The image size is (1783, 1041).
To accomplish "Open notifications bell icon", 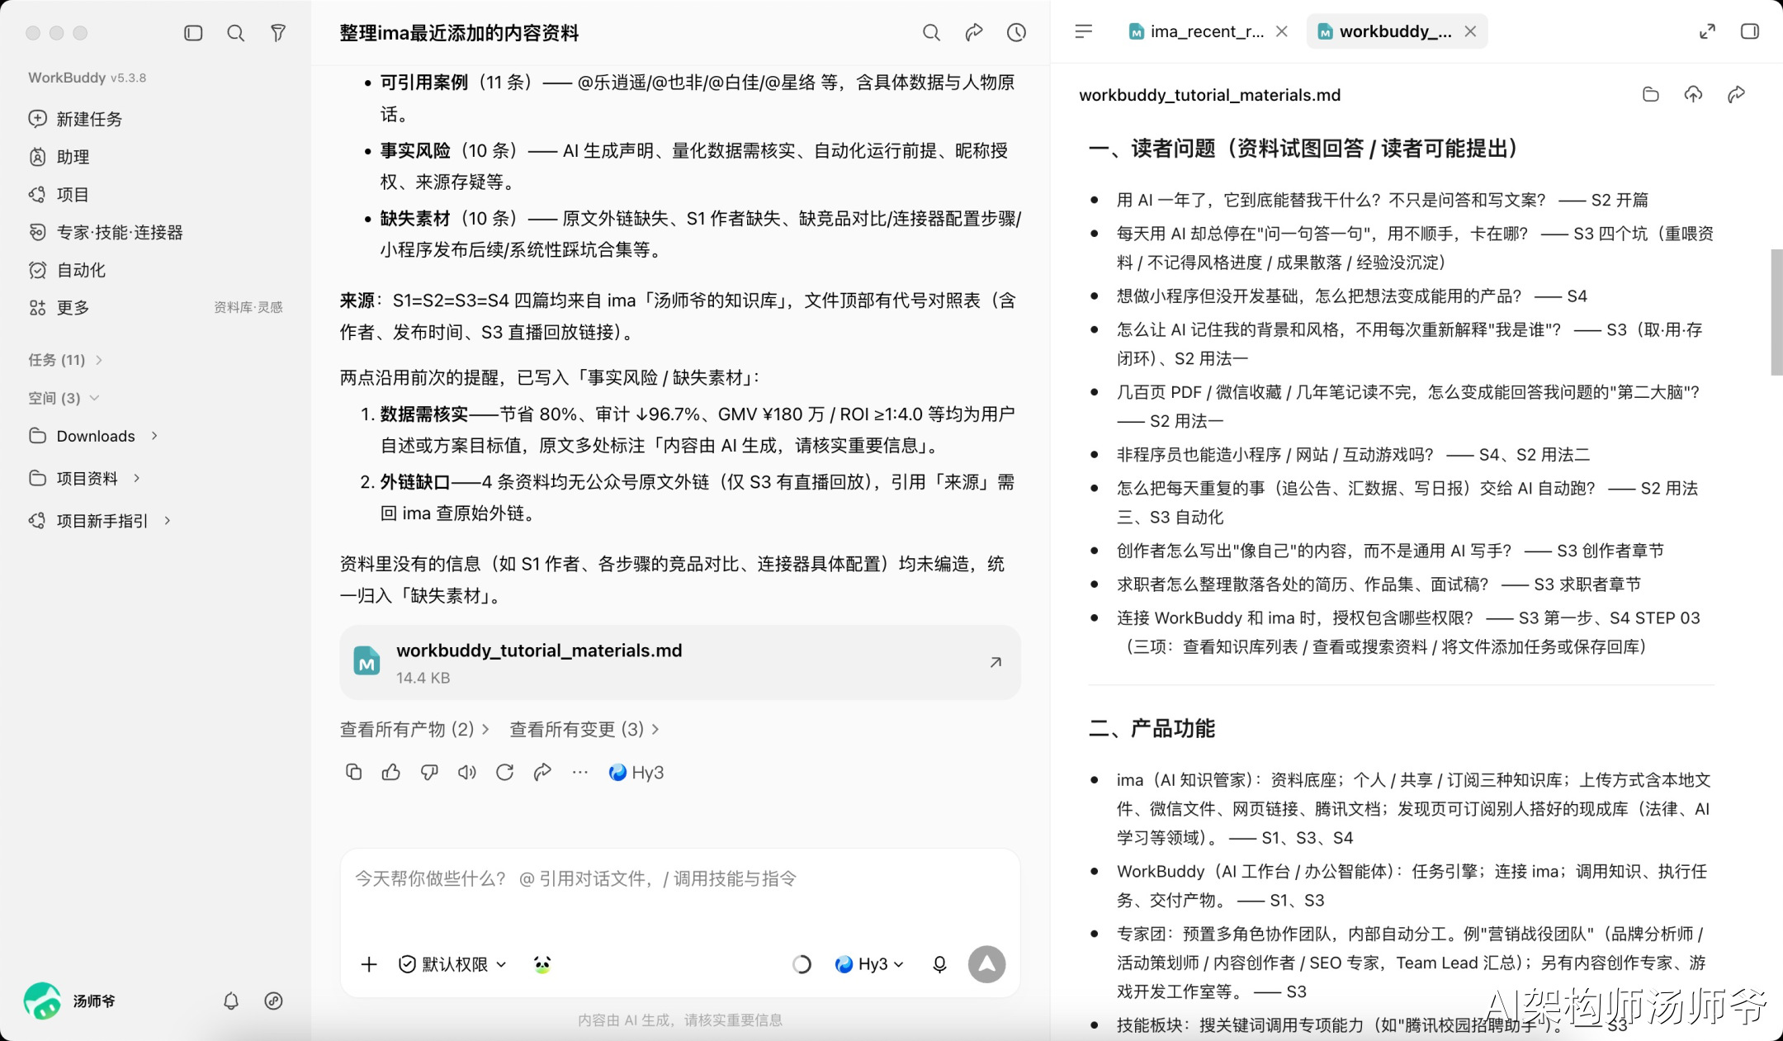I will (x=231, y=1001).
